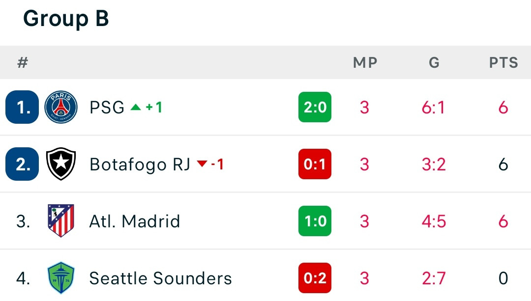This screenshot has height=301, width=531.
Task: Click PSG green up arrow indicator
Action: 136,107
